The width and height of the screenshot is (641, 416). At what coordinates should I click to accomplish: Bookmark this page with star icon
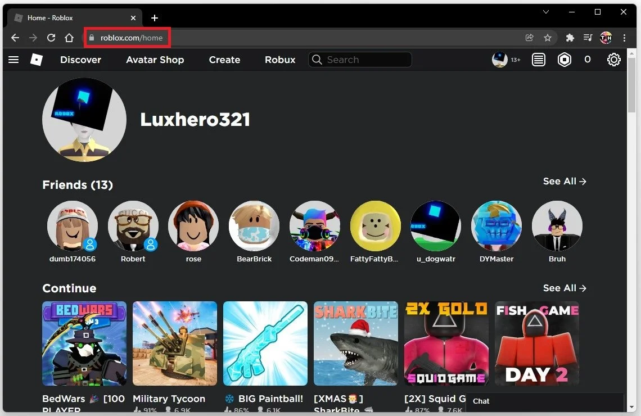pos(548,38)
